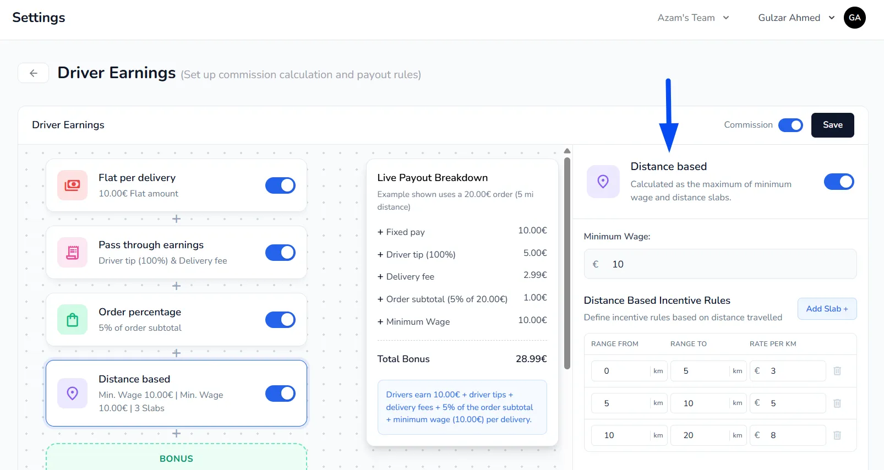Click the Save button
Image resolution: width=884 pixels, height=470 pixels.
pyautogui.click(x=833, y=125)
